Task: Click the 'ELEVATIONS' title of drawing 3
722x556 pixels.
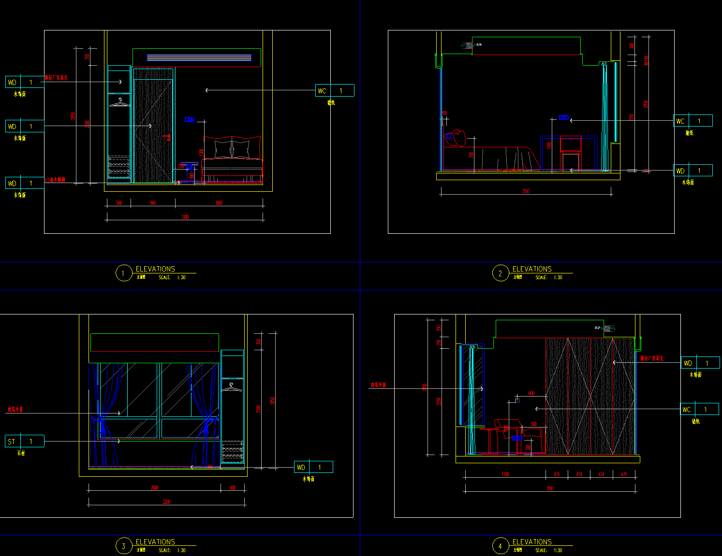Action: [x=155, y=542]
